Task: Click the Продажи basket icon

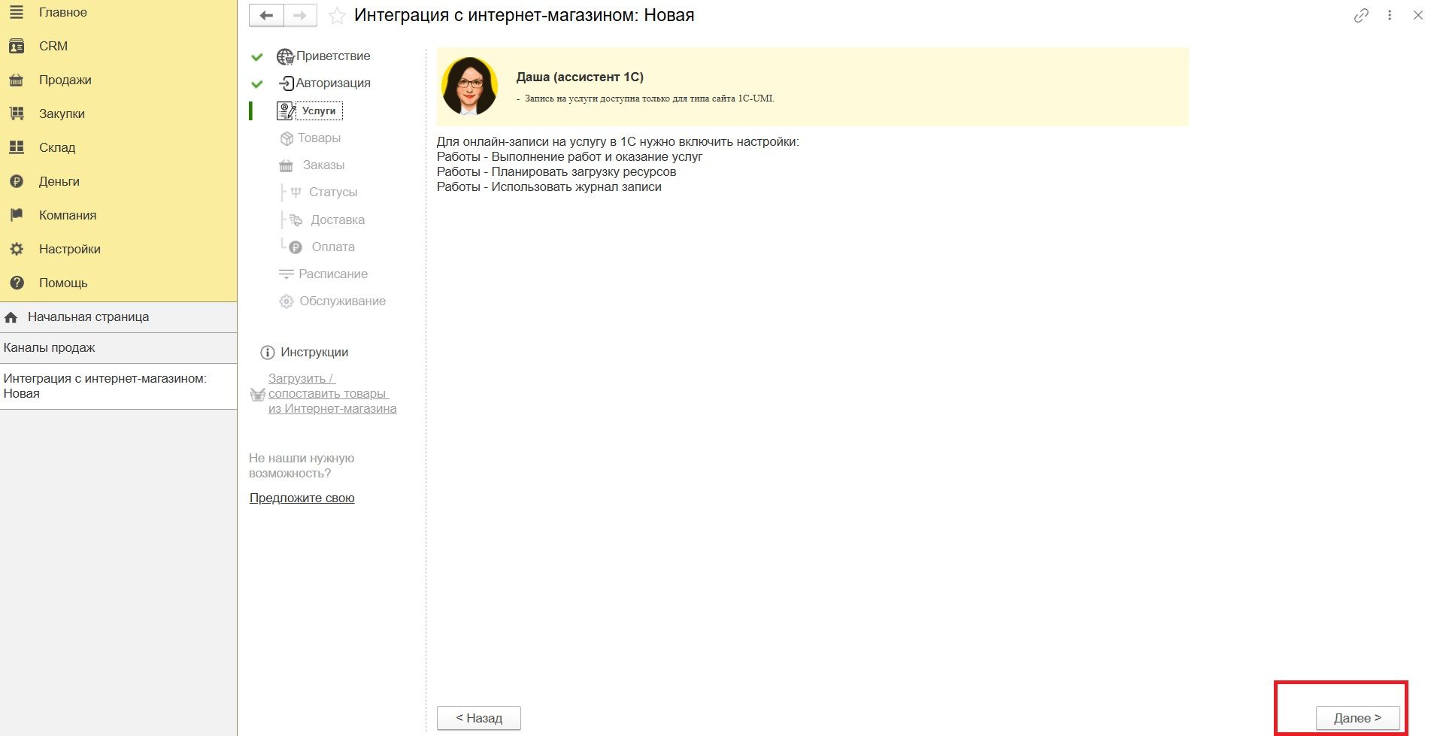Action: point(17,80)
